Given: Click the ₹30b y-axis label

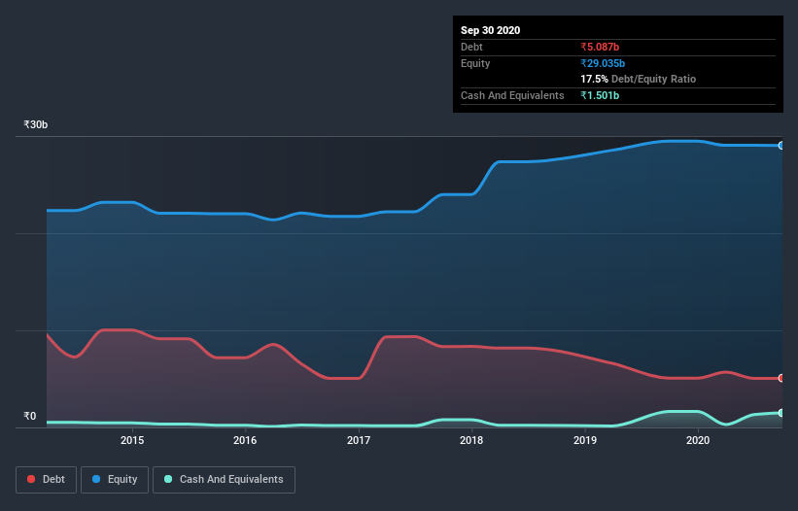Looking at the screenshot, I should click(36, 124).
